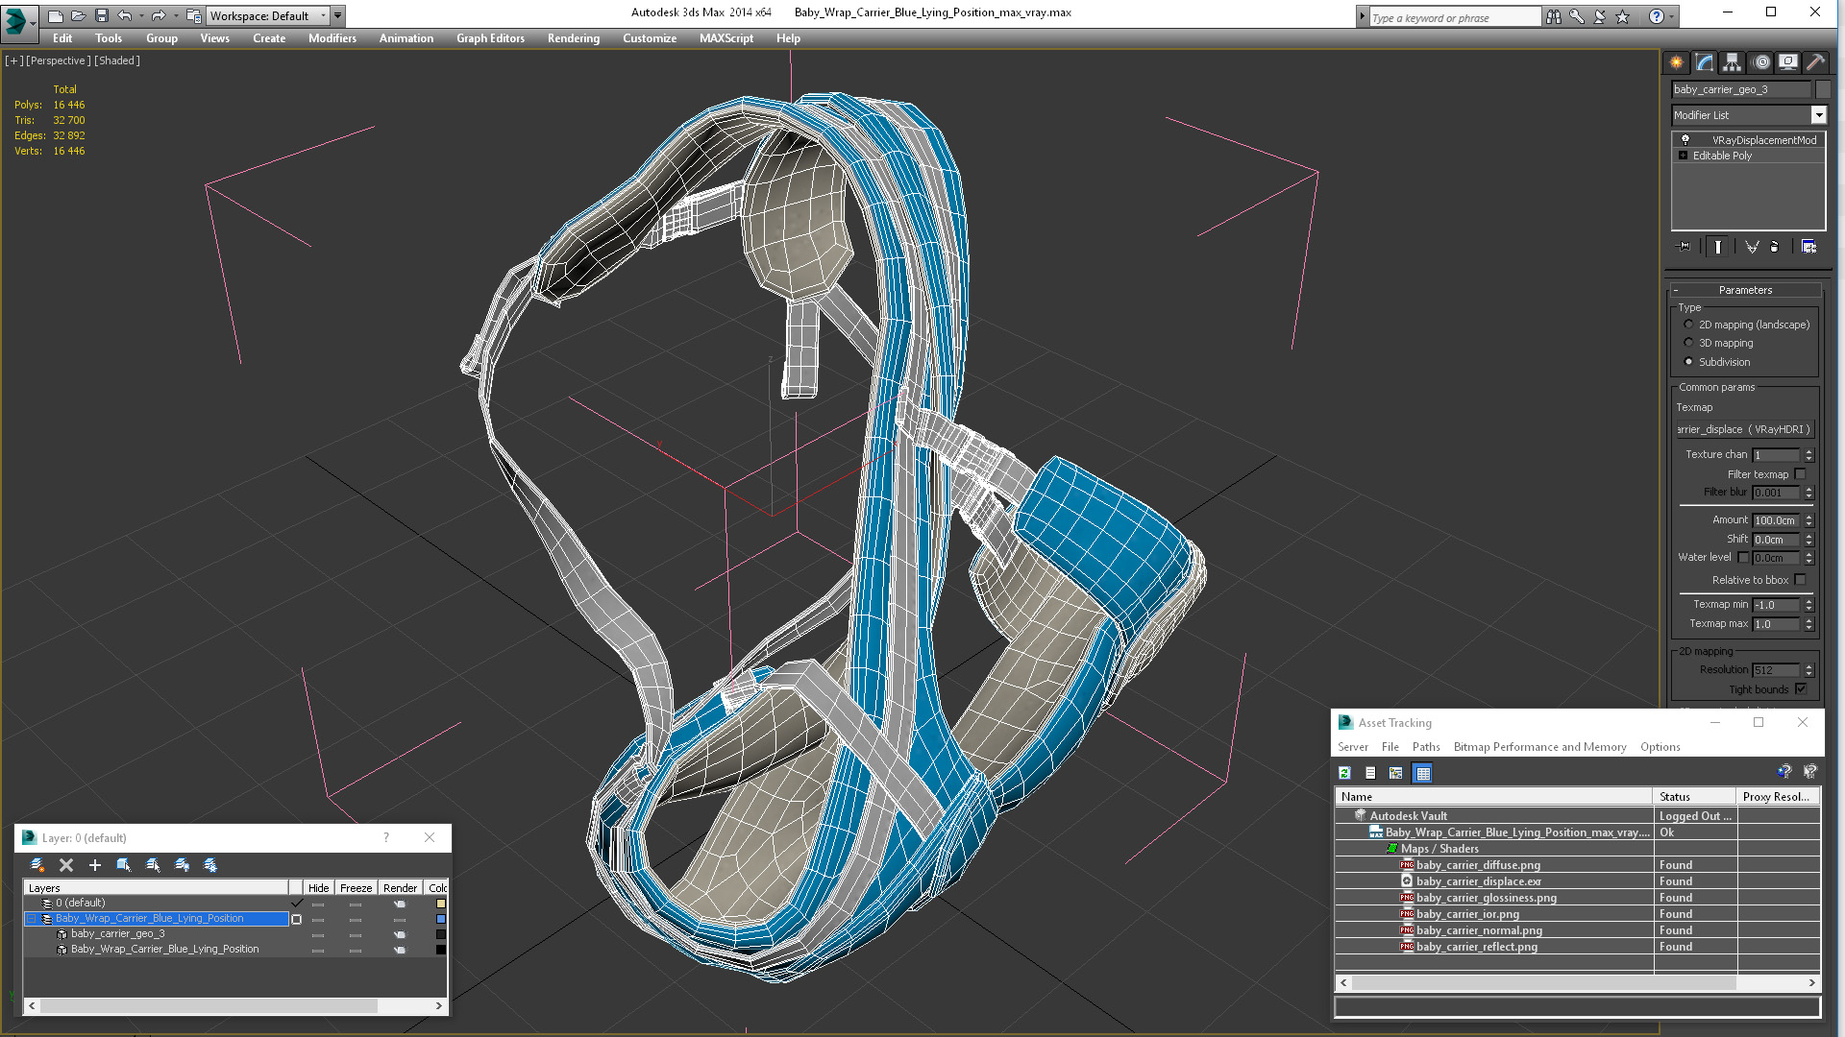Open the Create command panel tab
1845x1037 pixels.
1677,62
